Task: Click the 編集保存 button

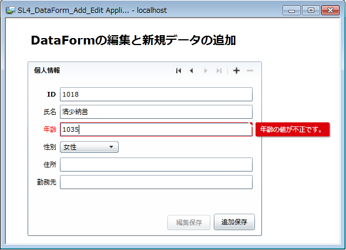Action: tap(189, 222)
